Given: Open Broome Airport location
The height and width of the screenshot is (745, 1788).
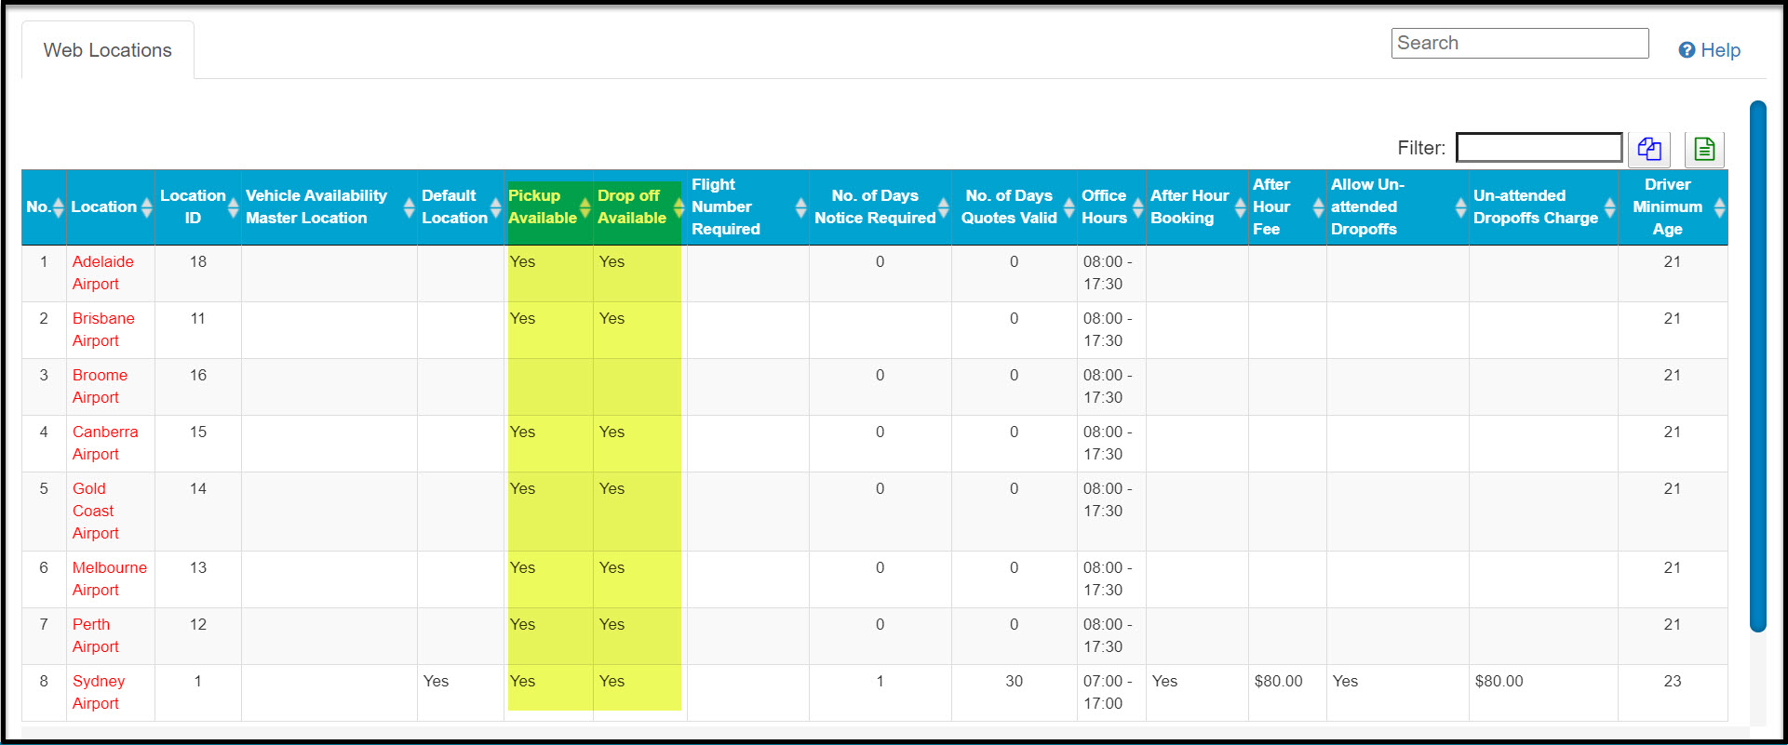Looking at the screenshot, I should pos(100,387).
